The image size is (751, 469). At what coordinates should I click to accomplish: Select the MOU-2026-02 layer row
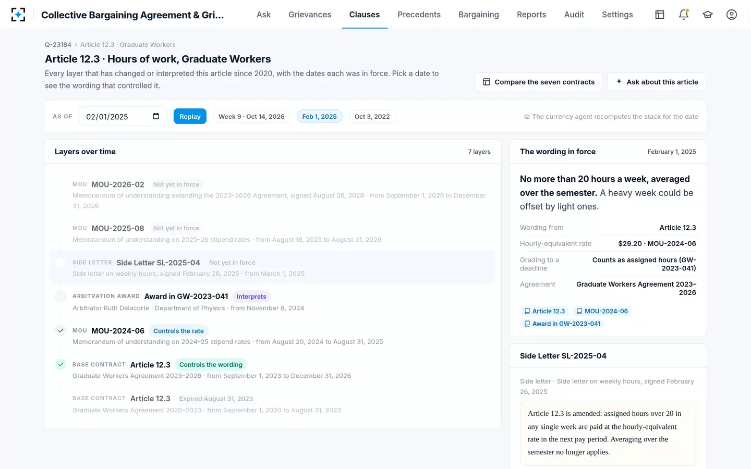273,194
